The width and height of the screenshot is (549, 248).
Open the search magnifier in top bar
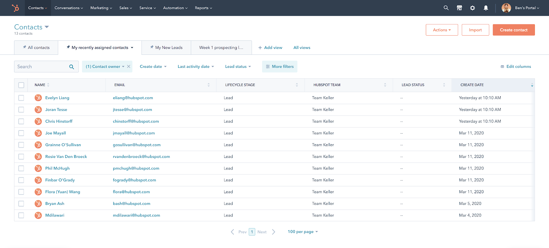pyautogui.click(x=446, y=8)
